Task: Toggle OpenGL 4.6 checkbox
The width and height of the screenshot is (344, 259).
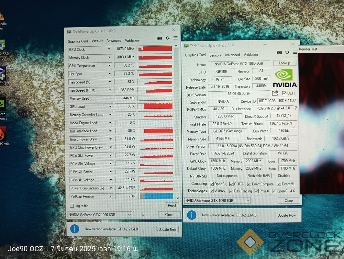Action: click(x=274, y=191)
